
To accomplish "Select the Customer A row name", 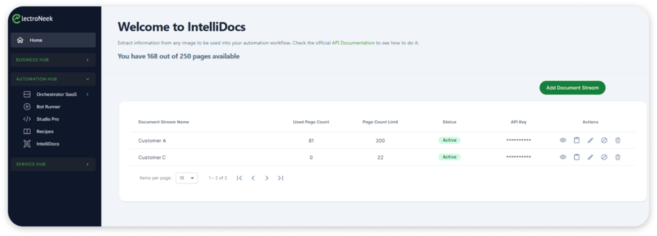I will pos(152,140).
